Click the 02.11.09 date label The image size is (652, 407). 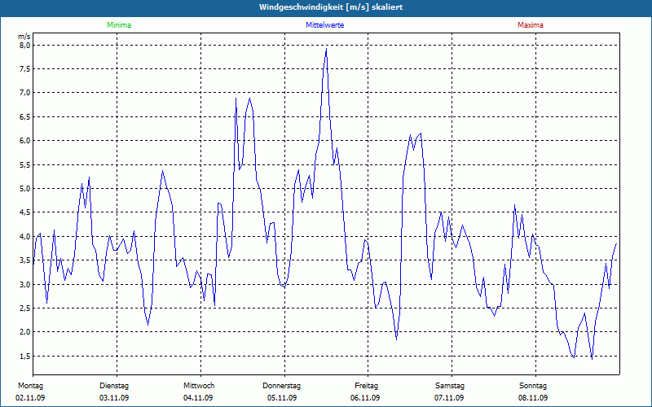pyautogui.click(x=30, y=398)
